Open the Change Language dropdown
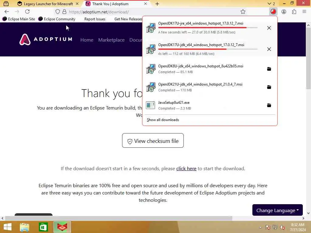Viewport: 311px width, 233px height. [x=278, y=210]
